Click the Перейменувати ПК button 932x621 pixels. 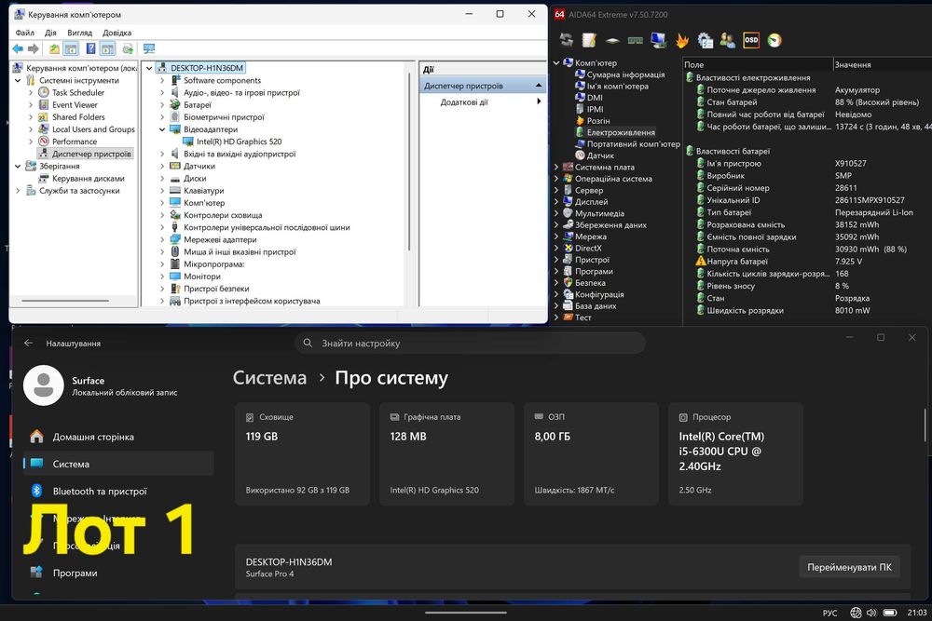[x=849, y=567]
